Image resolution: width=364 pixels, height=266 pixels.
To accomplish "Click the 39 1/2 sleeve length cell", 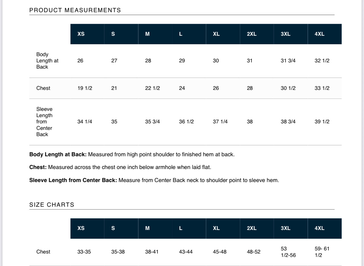I will click(x=322, y=122).
